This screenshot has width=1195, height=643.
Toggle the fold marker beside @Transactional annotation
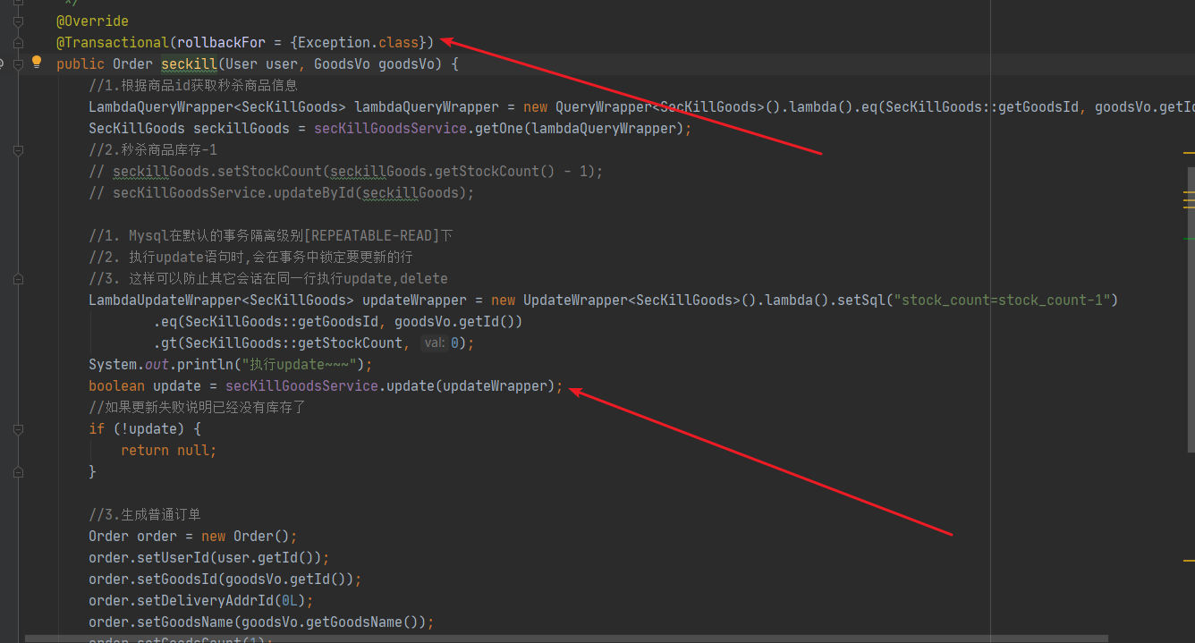[x=19, y=42]
